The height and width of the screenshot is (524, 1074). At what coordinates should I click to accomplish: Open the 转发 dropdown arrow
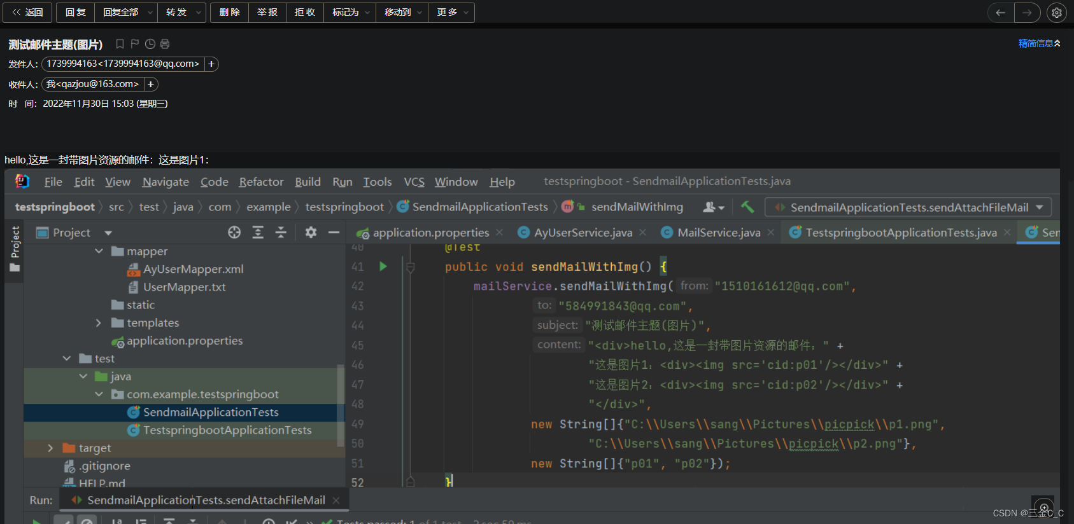pos(199,12)
